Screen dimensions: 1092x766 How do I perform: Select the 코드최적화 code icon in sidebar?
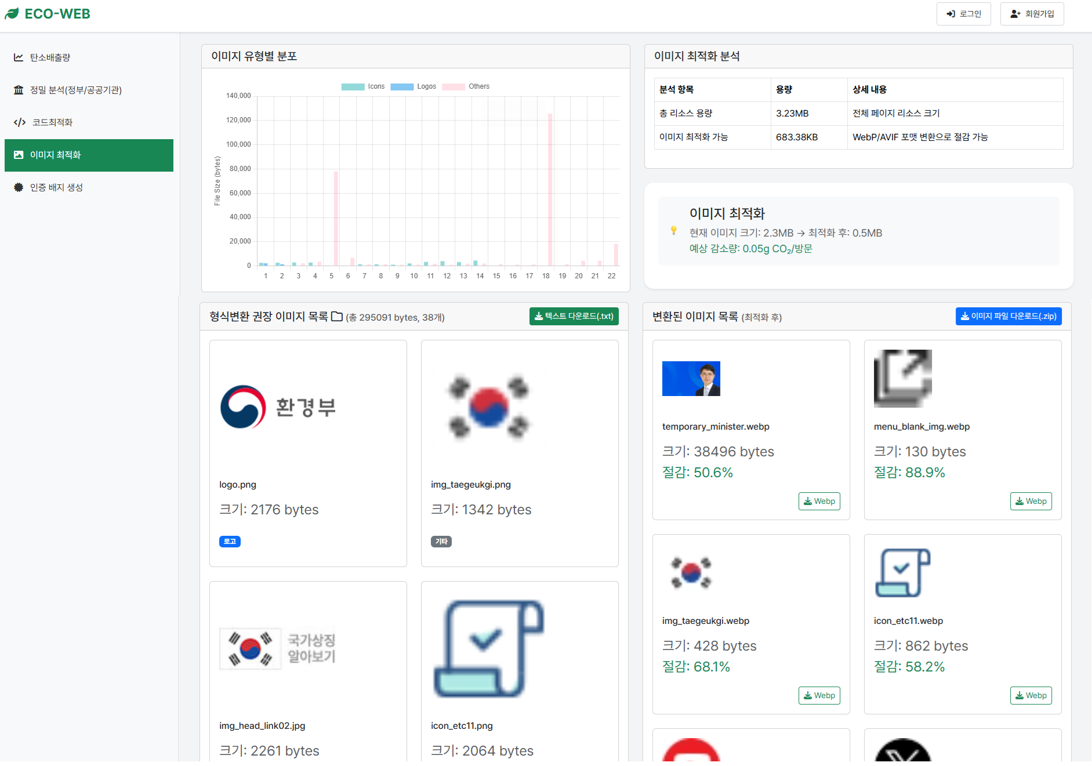coord(19,122)
